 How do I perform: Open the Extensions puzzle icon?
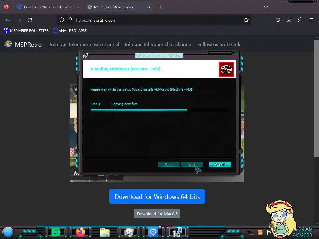[300, 20]
